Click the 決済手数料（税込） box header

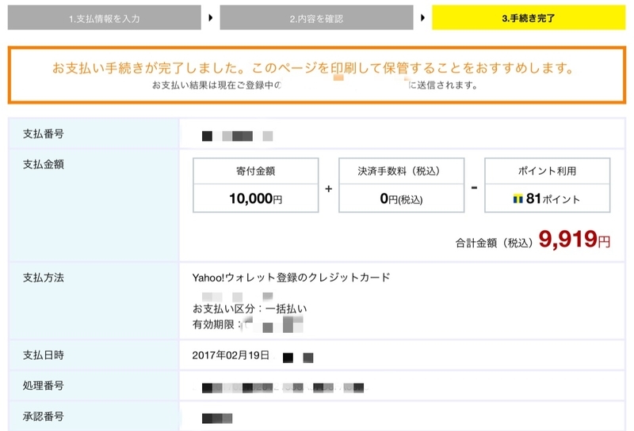tap(401, 171)
